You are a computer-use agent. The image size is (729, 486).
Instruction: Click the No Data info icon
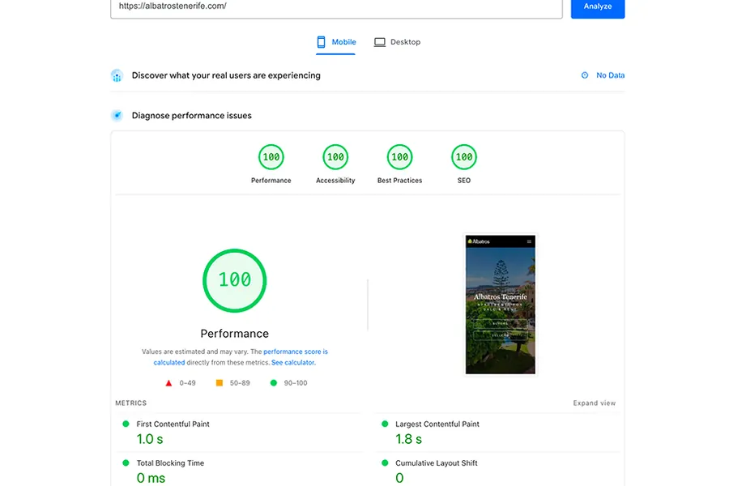click(x=585, y=75)
